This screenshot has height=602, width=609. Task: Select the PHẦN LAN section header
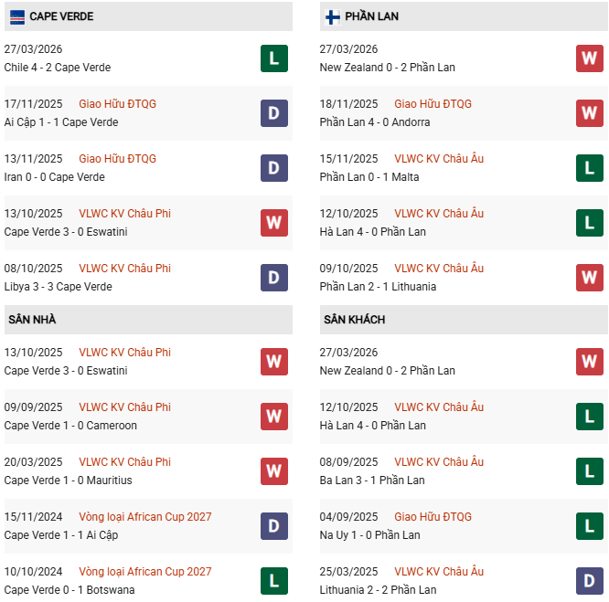click(371, 16)
